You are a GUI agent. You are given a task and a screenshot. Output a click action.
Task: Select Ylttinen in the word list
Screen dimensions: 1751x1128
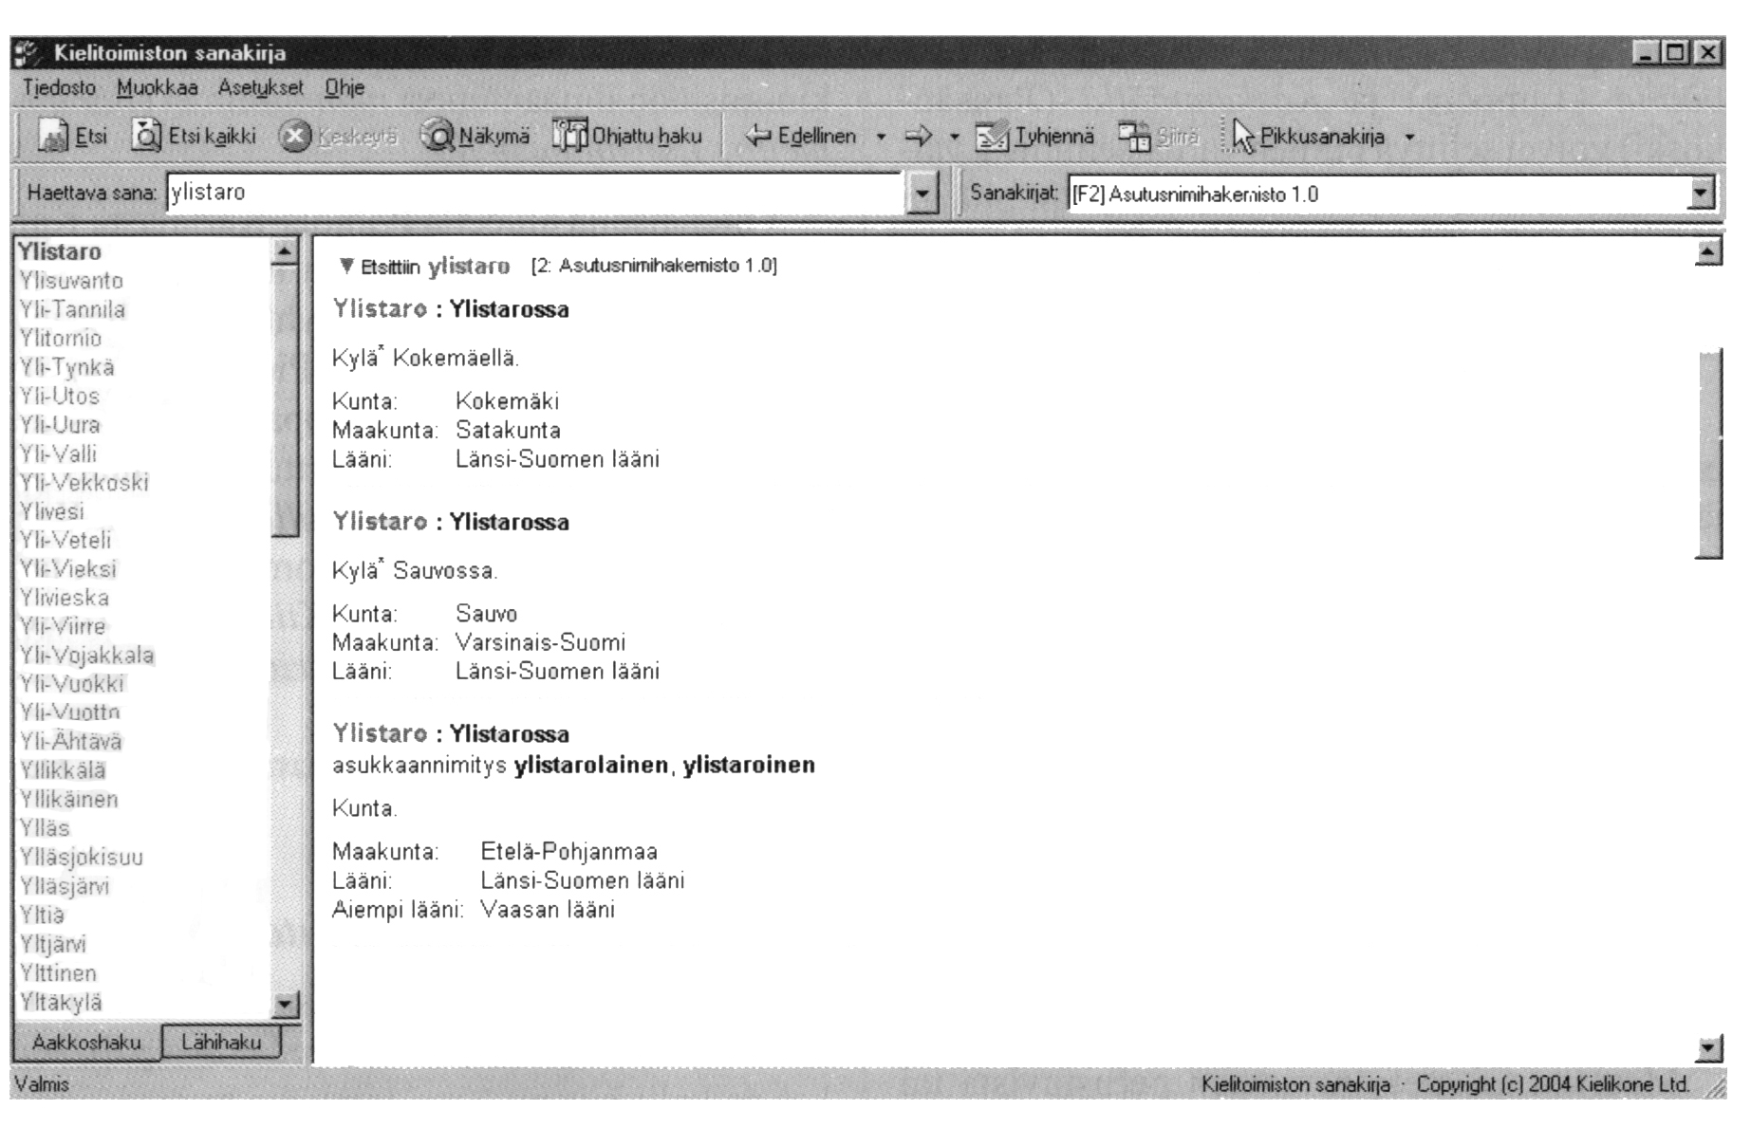click(58, 972)
